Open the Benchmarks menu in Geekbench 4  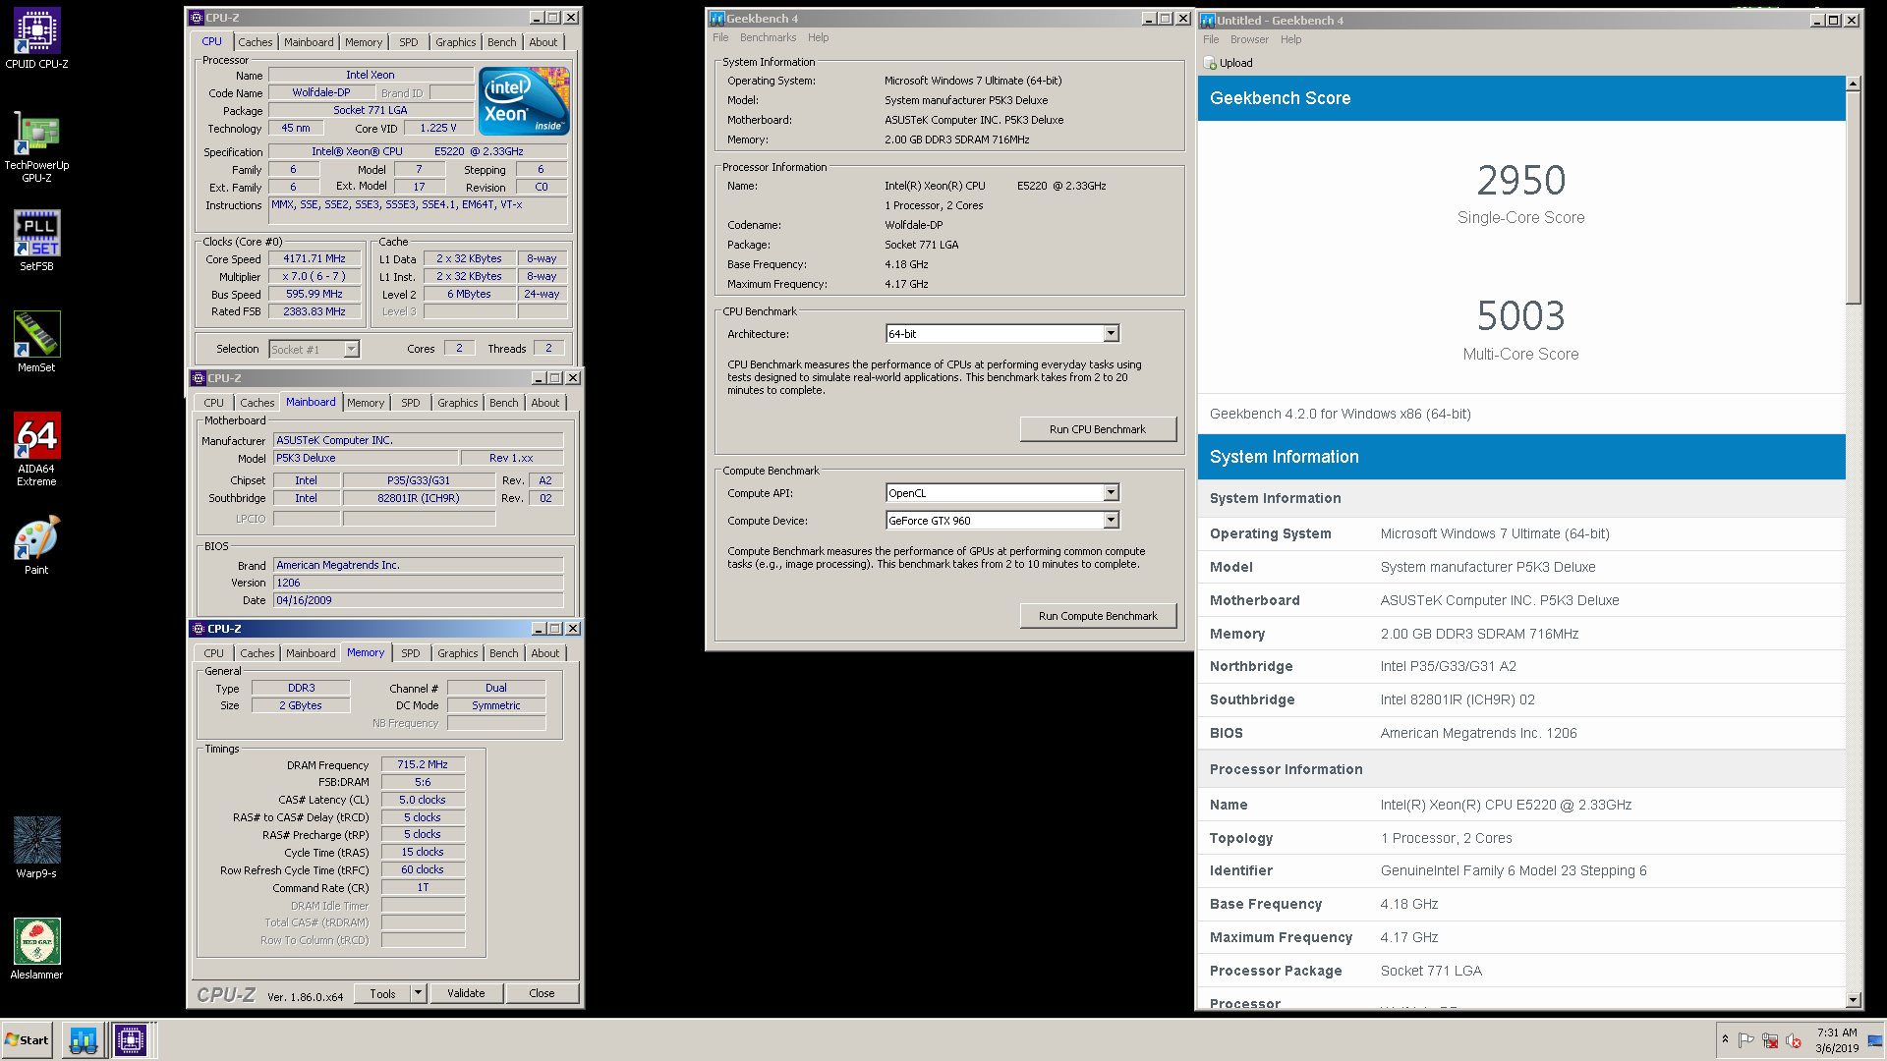click(769, 38)
